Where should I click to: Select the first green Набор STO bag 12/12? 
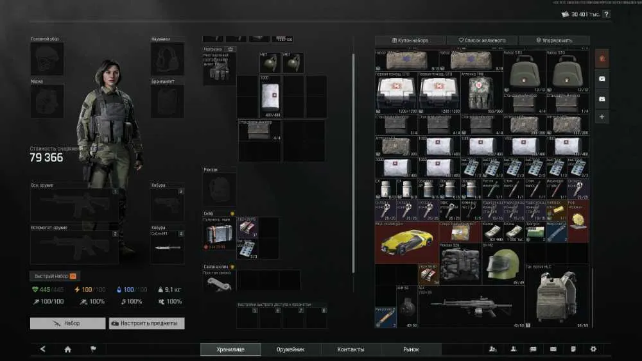525,72
